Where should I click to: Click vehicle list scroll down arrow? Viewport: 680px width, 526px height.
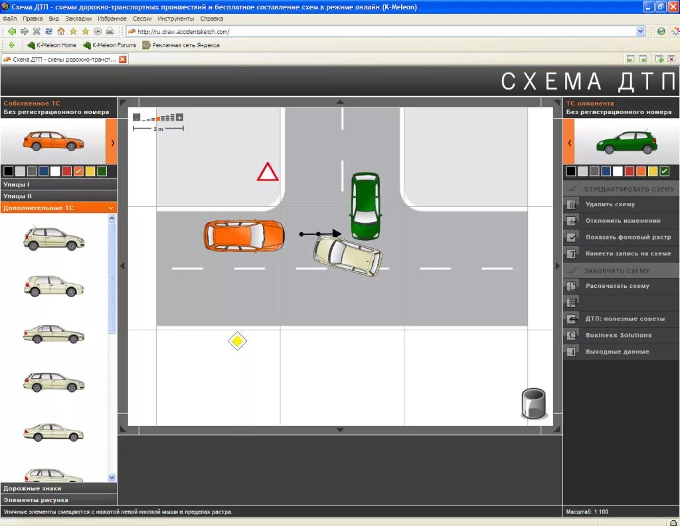point(112,478)
